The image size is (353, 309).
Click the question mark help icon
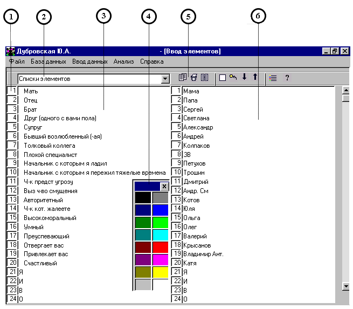click(287, 78)
